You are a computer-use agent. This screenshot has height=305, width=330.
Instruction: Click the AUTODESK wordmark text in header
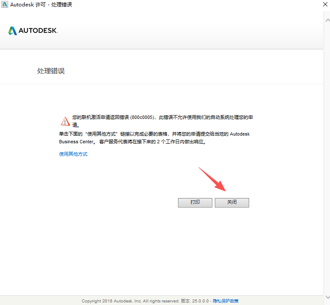[x=38, y=31]
